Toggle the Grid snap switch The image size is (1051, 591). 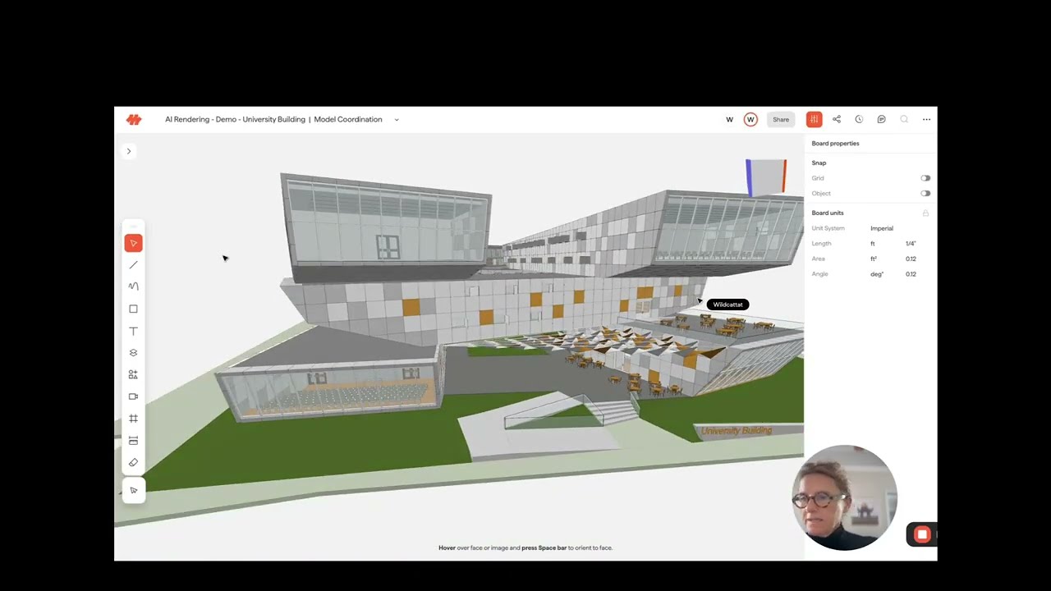tap(925, 178)
